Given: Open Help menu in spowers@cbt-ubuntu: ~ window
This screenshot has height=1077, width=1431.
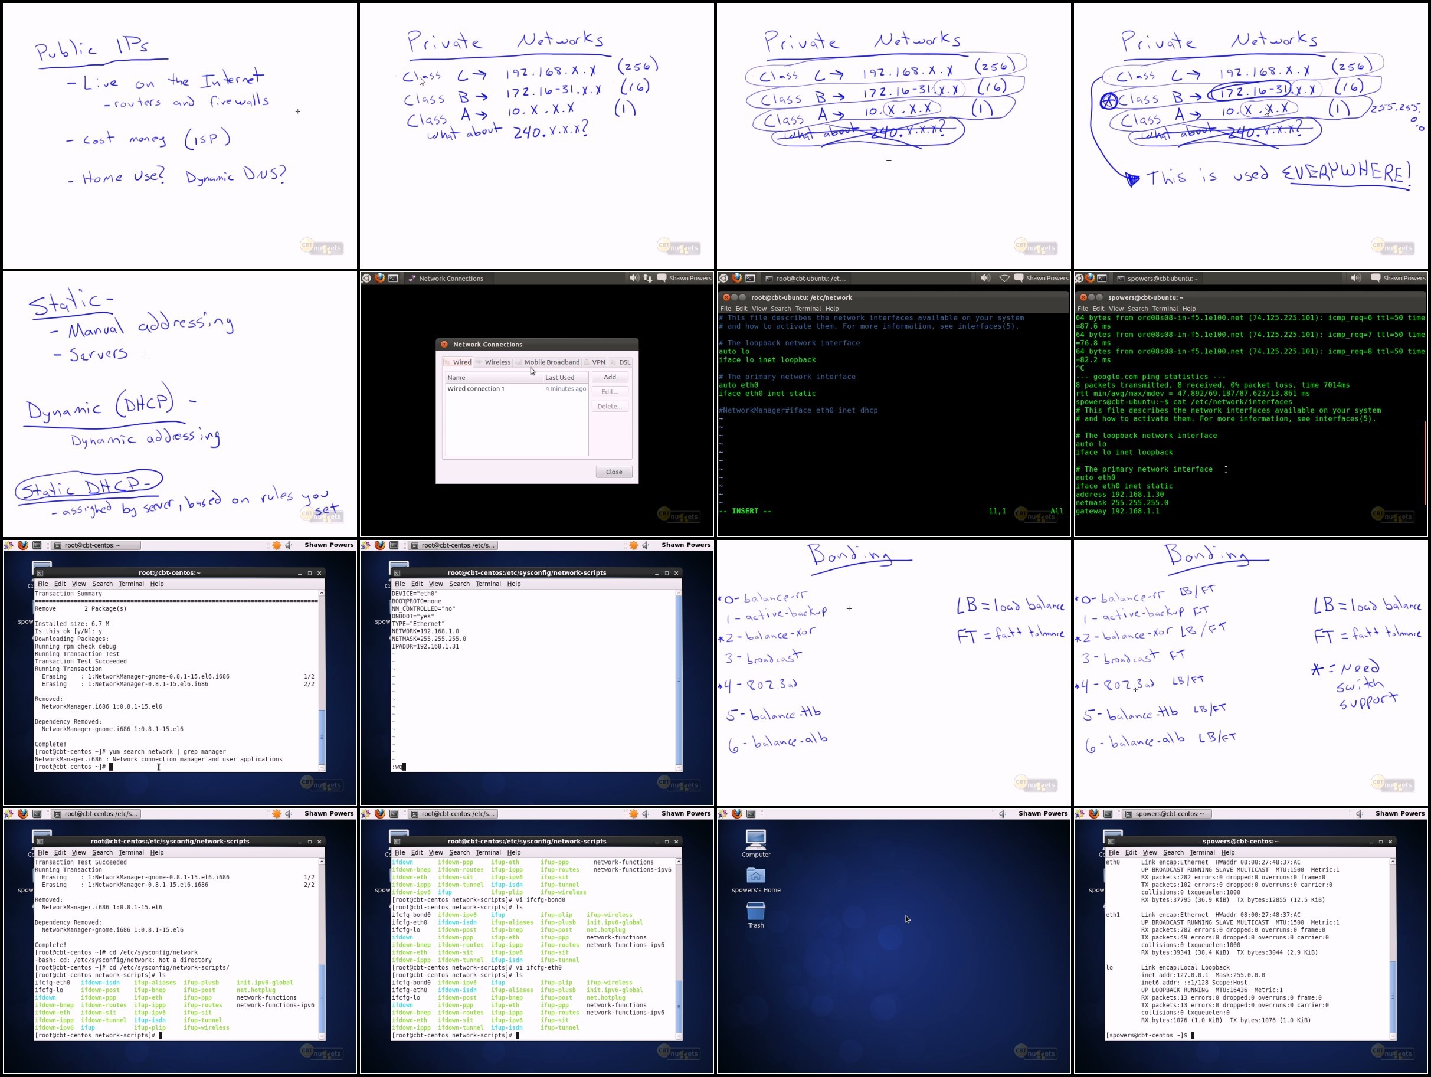Looking at the screenshot, I should point(1189,309).
